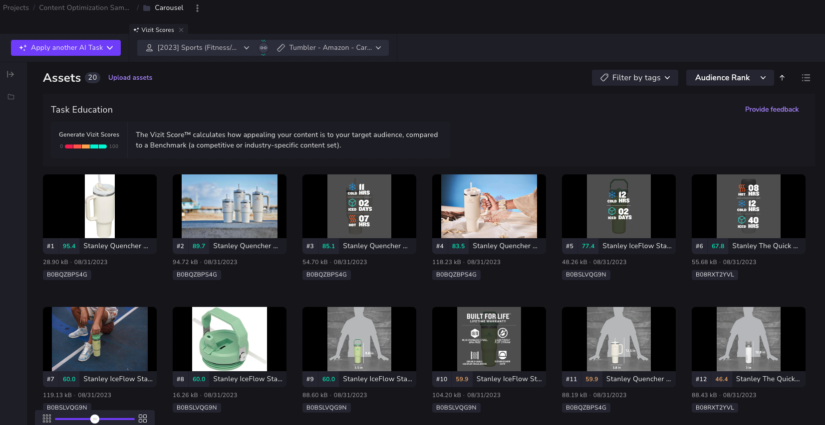825x425 pixels.
Task: Adjust the thumbnail size slider handle
Action: (95, 419)
